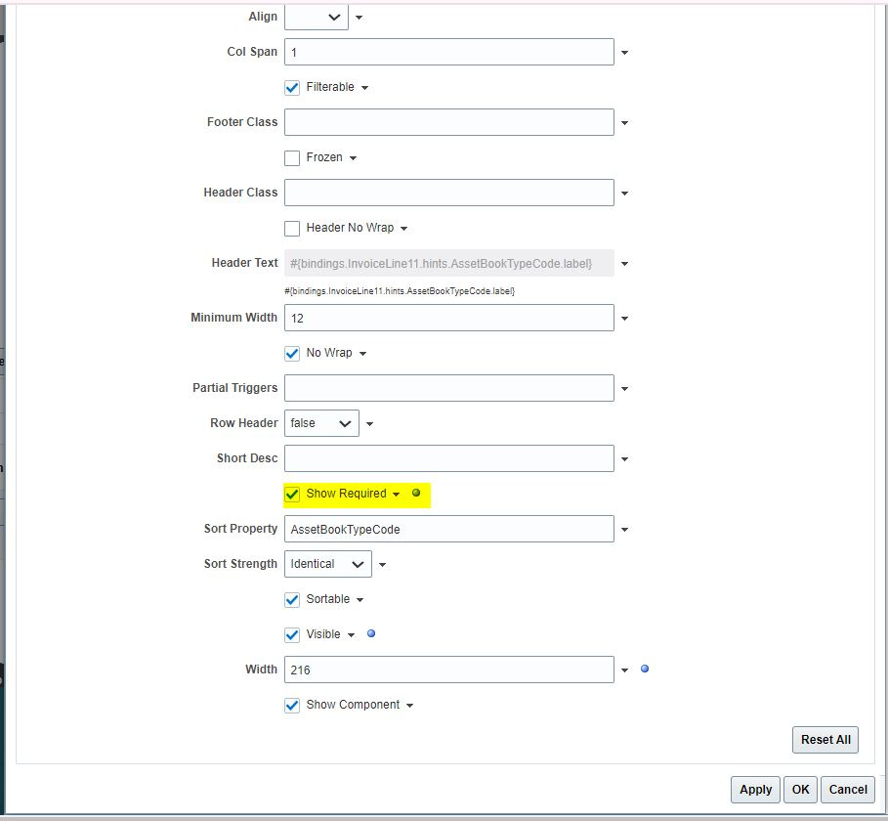
Task: Open the property menu arrow for Header Text
Action: [x=624, y=263]
